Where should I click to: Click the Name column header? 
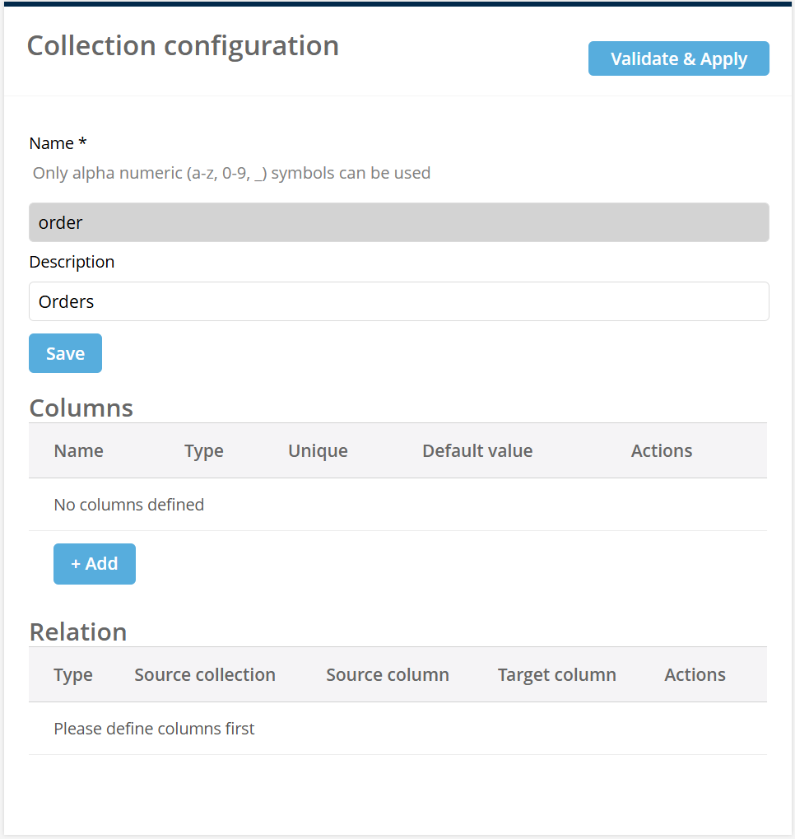(78, 450)
